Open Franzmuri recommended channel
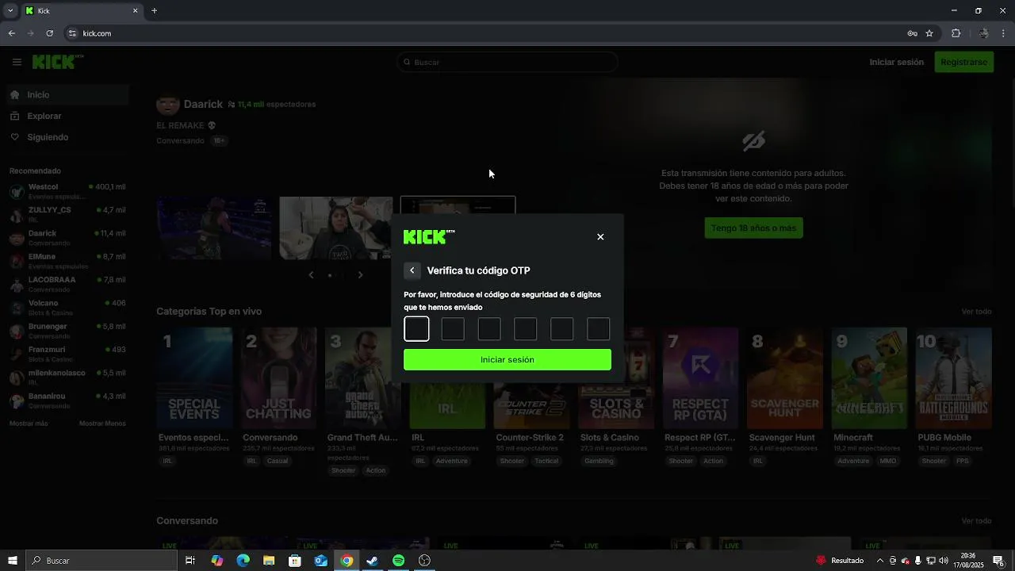 [x=67, y=354]
